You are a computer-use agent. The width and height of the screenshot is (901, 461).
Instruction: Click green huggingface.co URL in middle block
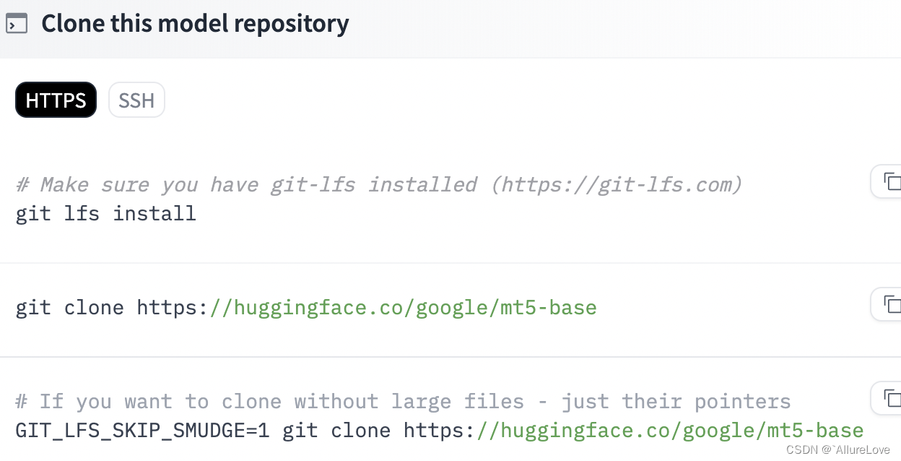tap(403, 308)
